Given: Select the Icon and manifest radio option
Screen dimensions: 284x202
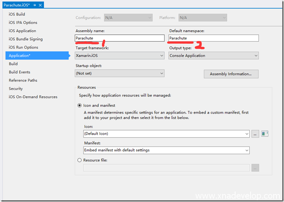Looking at the screenshot, I should 80,106.
